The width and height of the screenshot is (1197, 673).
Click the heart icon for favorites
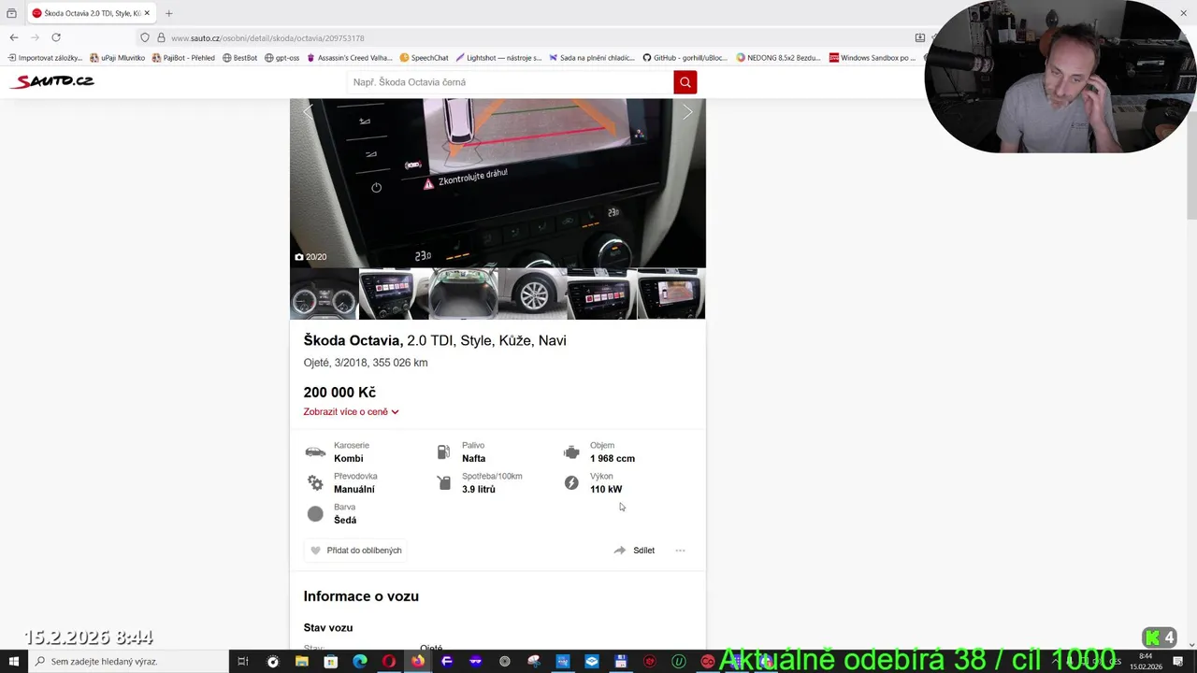click(x=315, y=551)
